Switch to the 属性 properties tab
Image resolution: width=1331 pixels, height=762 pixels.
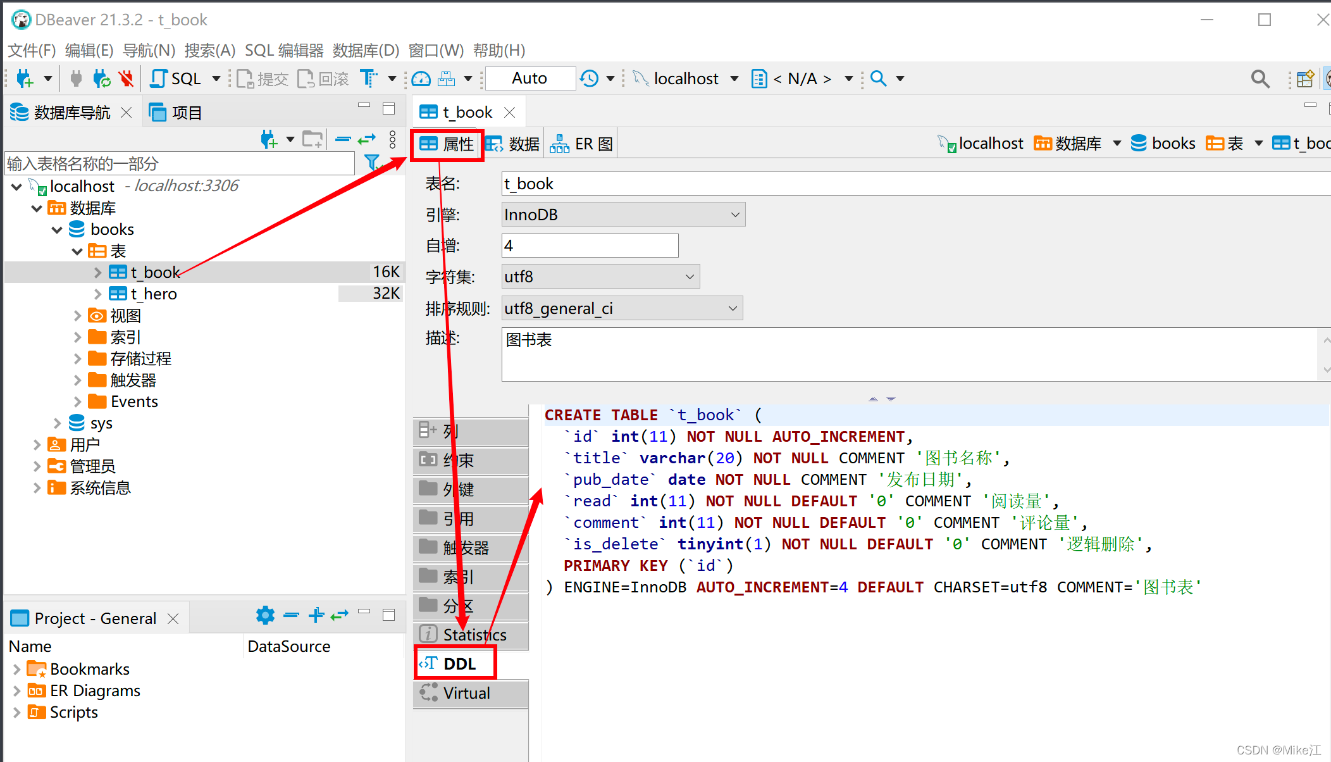(447, 144)
